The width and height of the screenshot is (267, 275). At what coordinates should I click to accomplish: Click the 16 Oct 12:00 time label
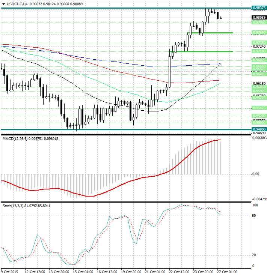click(107, 272)
